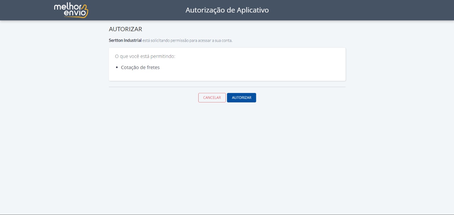Image resolution: width=454 pixels, height=215 pixels.
Task: Click the 'AUTORIZAR' section heading
Action: point(125,29)
